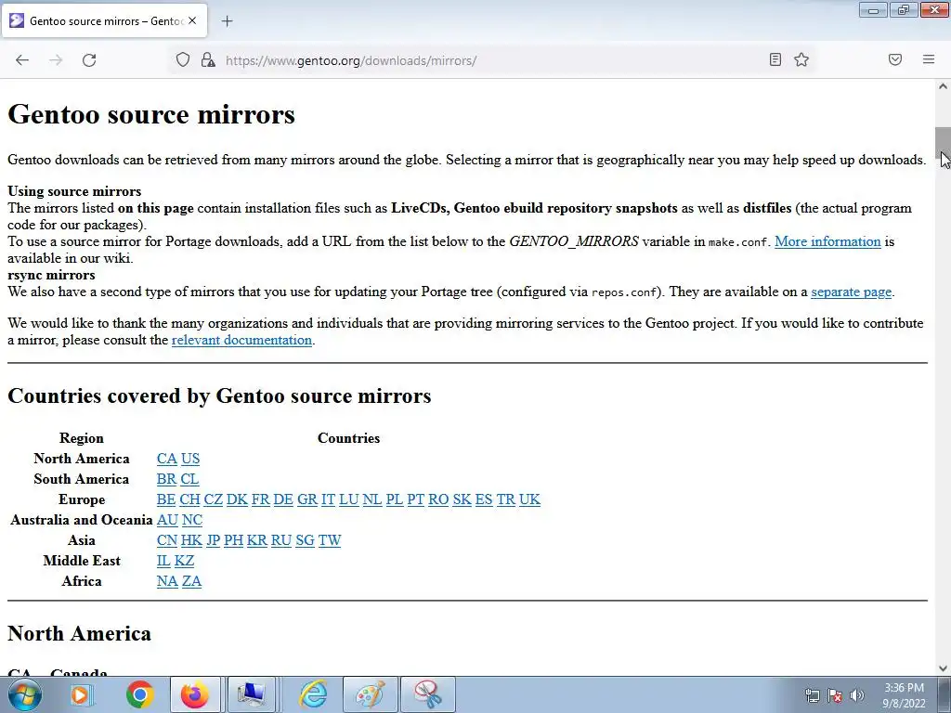Click the forward navigation arrow
The image size is (951, 713).
pyautogui.click(x=56, y=60)
